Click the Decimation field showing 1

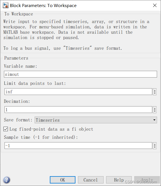pos(78,110)
